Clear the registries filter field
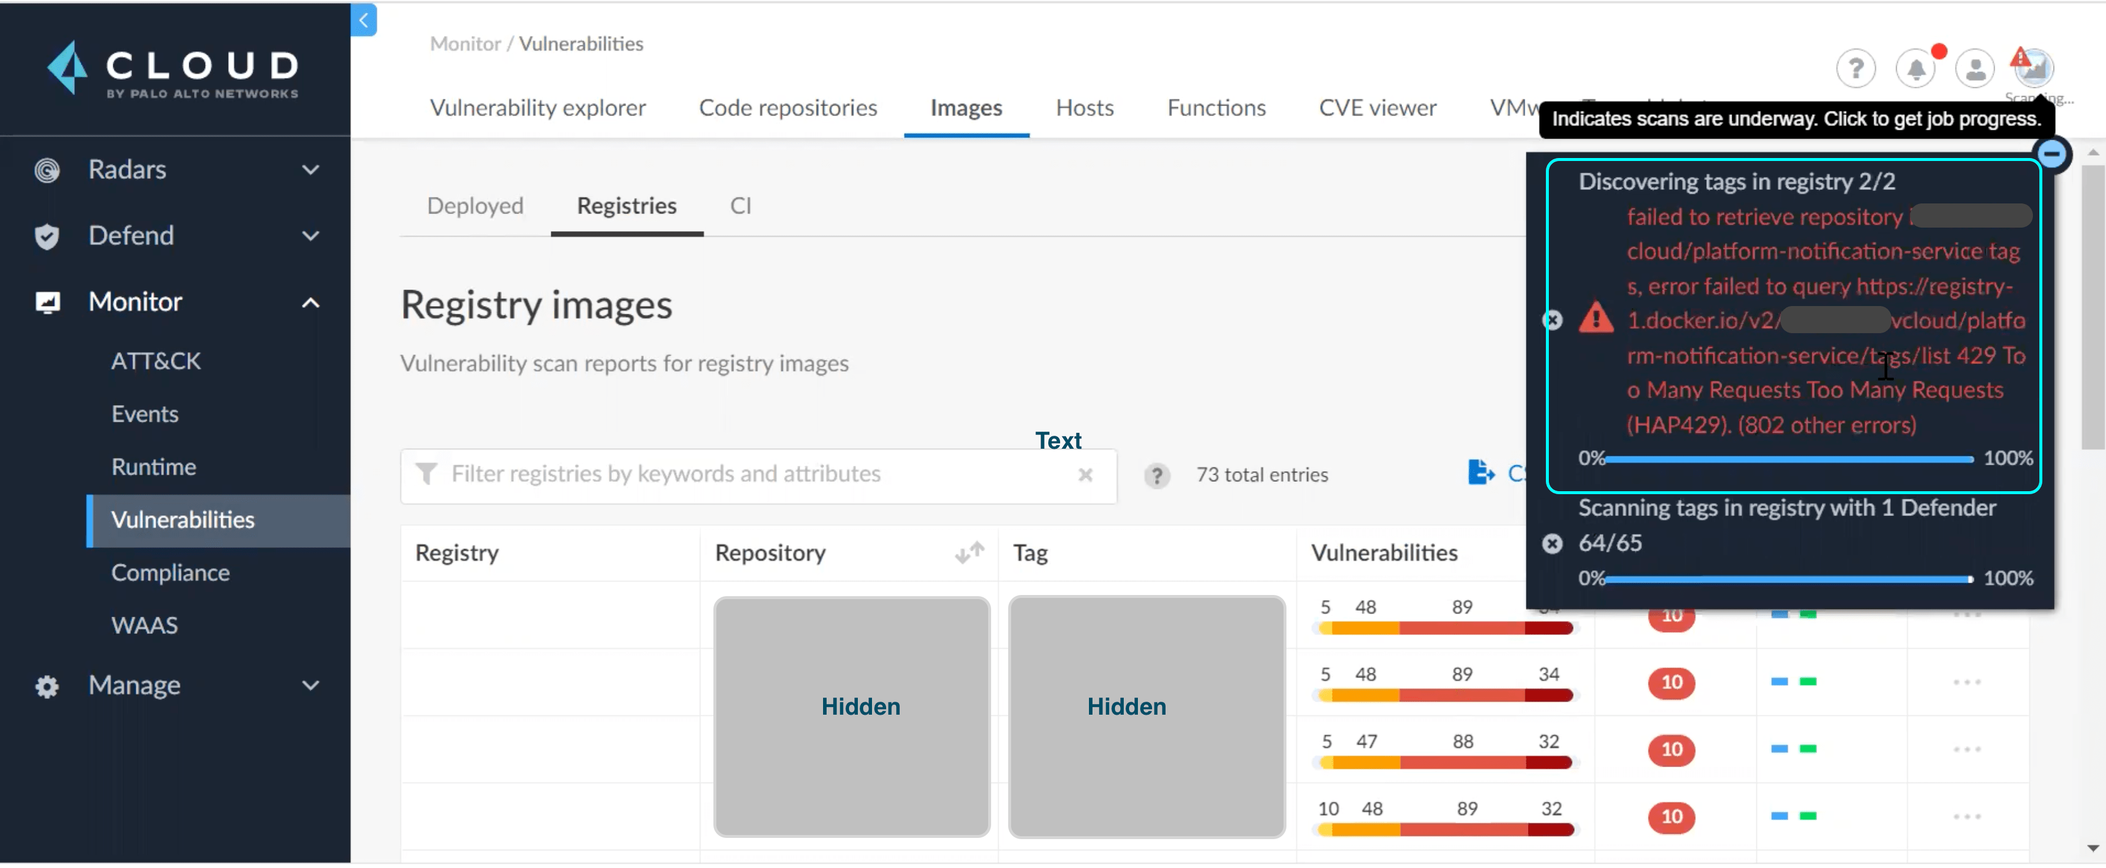The image size is (2106, 868). pyautogui.click(x=1085, y=476)
